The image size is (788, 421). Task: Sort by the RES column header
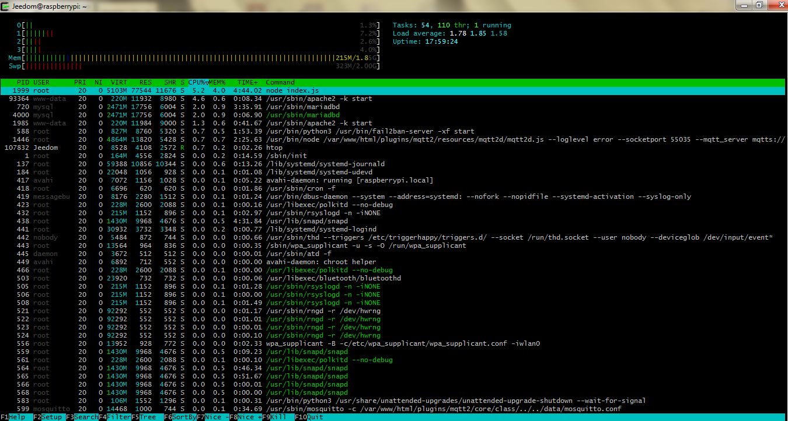click(x=145, y=82)
